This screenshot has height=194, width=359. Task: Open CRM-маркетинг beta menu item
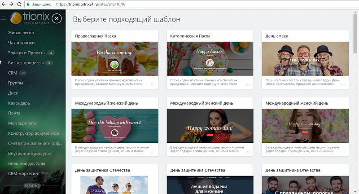[x=28, y=173]
